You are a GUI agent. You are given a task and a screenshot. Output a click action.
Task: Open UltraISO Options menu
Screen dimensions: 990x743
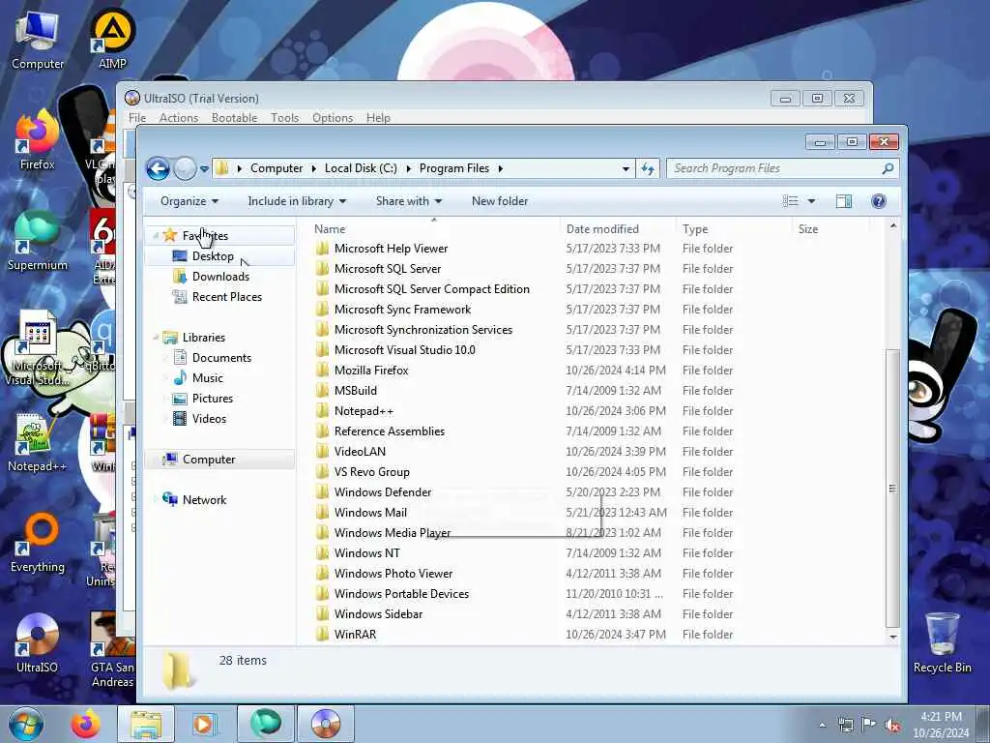[x=333, y=118]
